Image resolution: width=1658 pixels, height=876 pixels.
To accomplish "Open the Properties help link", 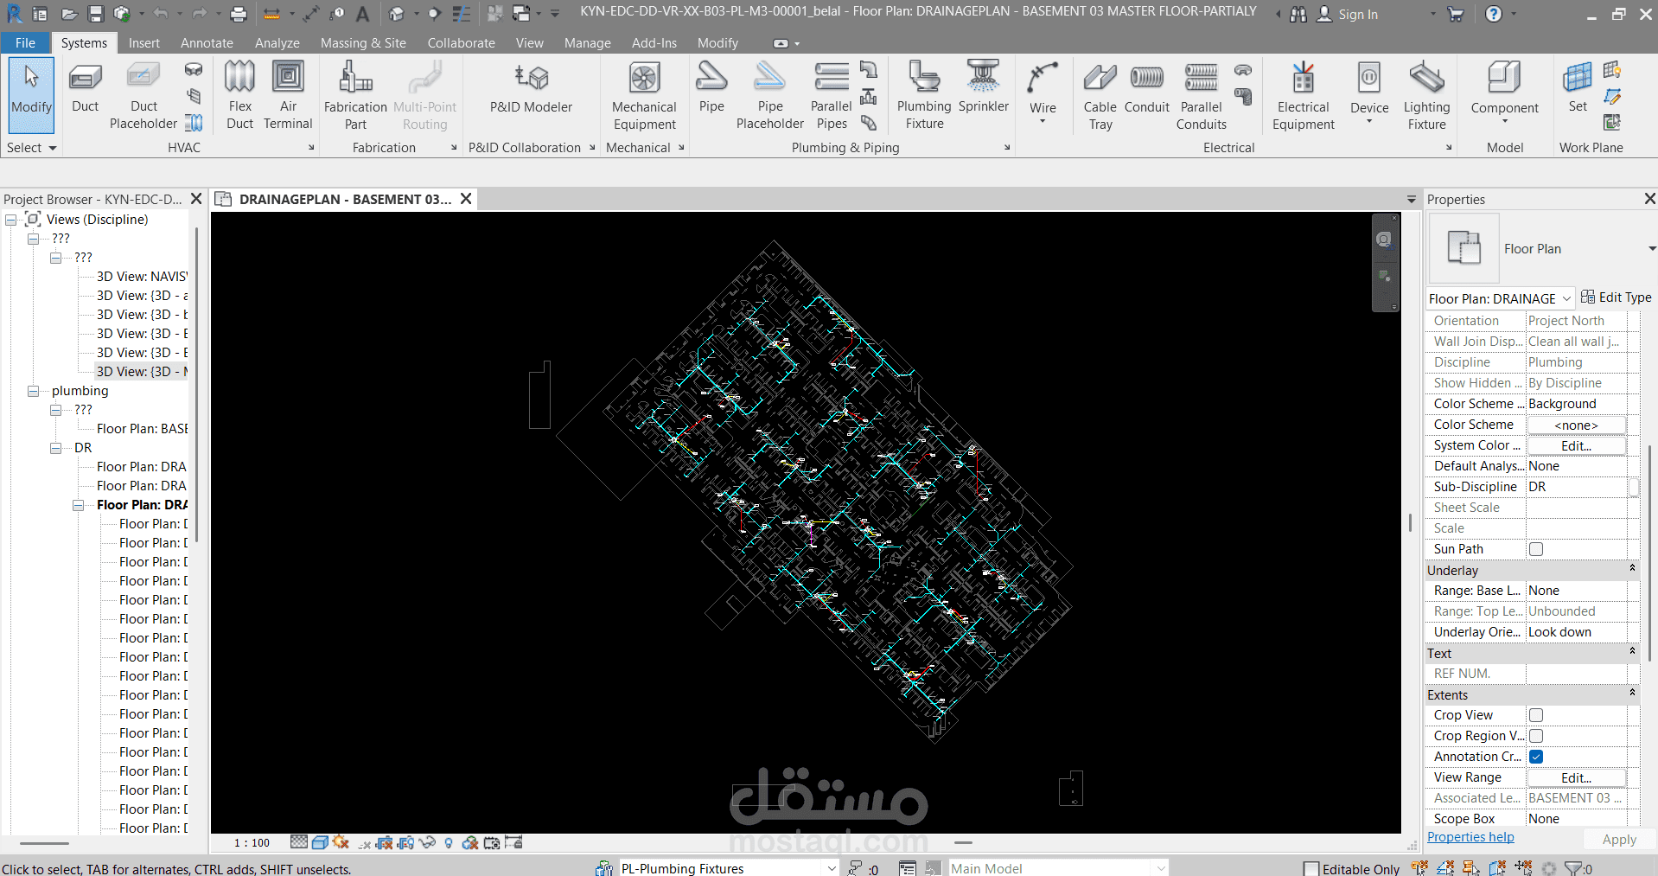I will (1470, 837).
